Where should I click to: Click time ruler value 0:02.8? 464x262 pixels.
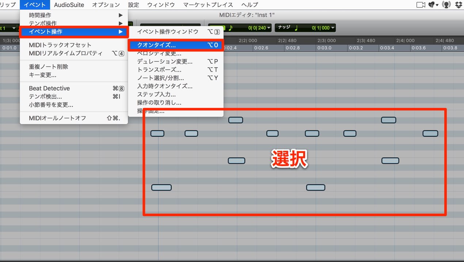292,48
